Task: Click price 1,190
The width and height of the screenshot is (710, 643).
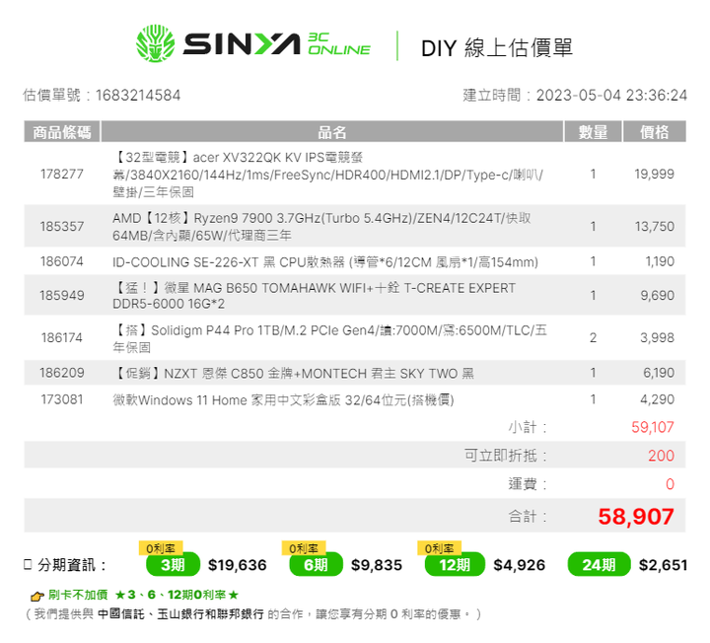Action: tap(660, 261)
